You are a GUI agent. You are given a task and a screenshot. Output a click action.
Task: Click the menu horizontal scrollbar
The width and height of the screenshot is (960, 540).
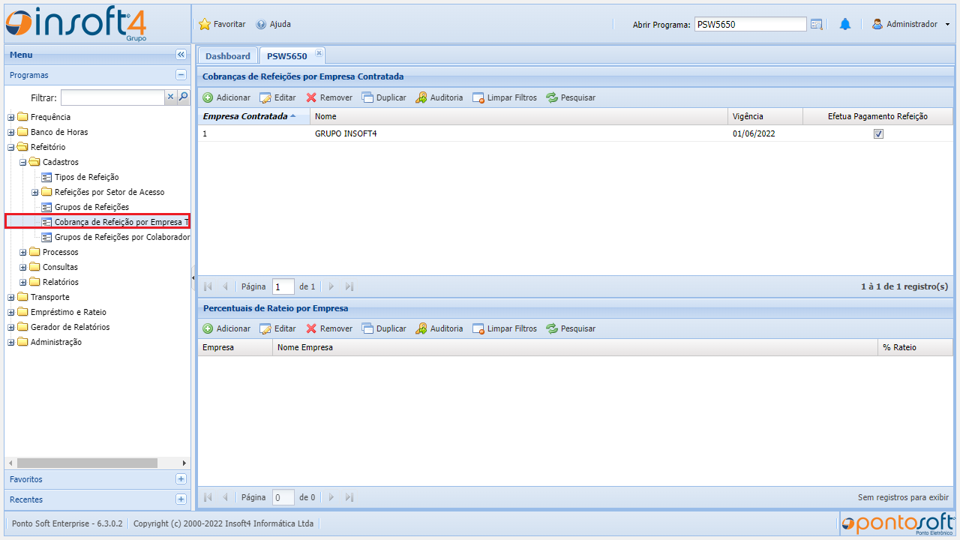click(87, 463)
